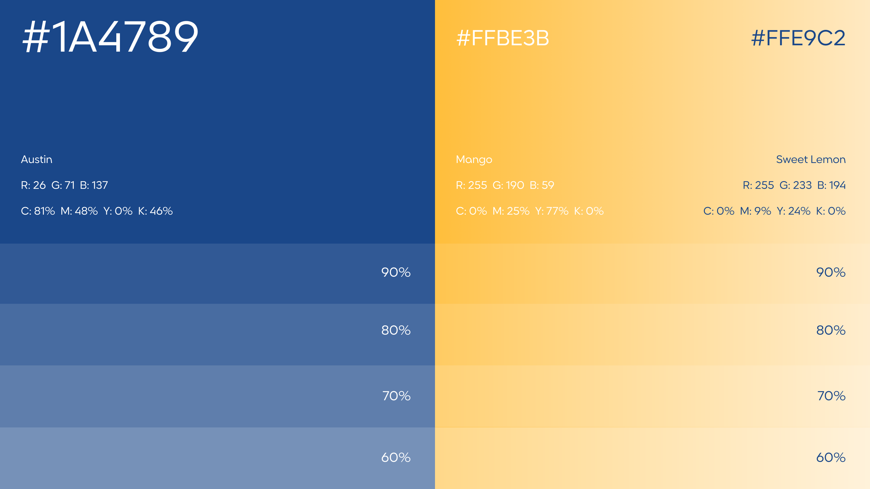Click the #FFE9C2 hex code text
This screenshot has width=870, height=489.
coord(798,38)
